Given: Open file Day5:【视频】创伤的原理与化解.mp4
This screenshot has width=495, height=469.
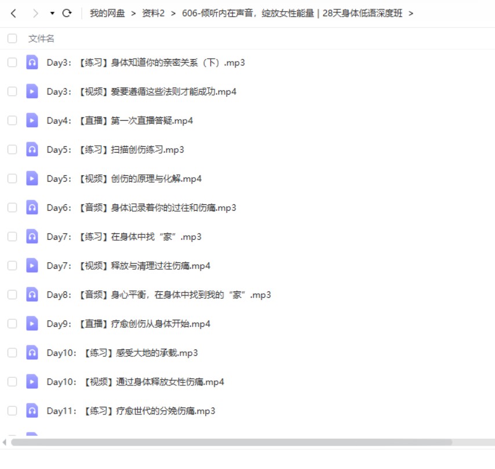Looking at the screenshot, I should [x=124, y=179].
